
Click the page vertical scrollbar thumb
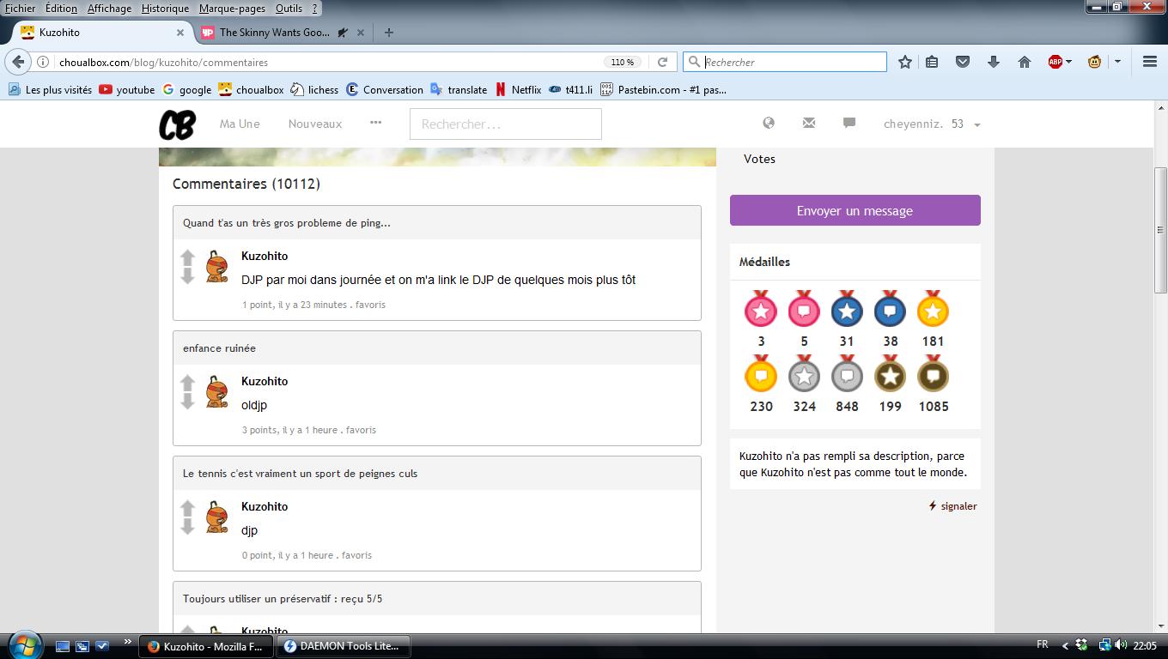coord(1160,230)
